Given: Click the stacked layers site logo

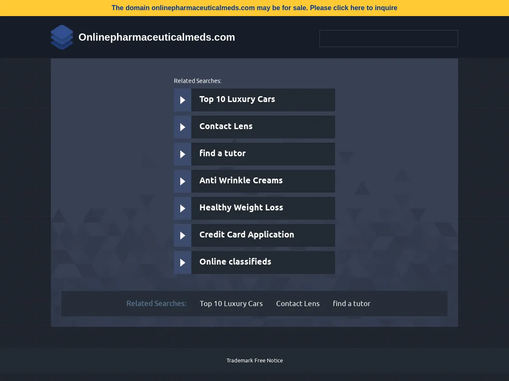Looking at the screenshot, I should (x=62, y=37).
